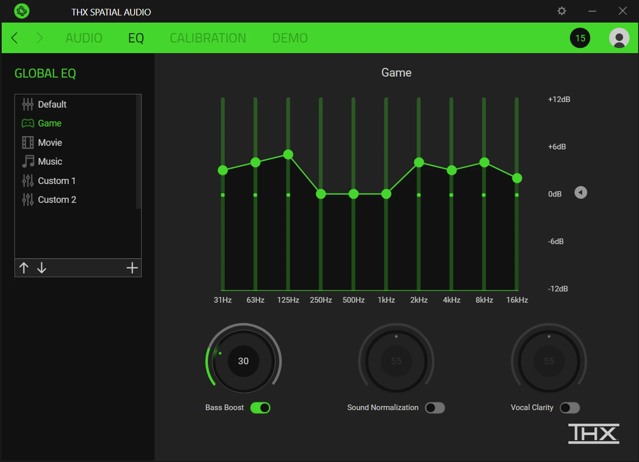Click the Custom 1 sliders icon

tap(28, 181)
